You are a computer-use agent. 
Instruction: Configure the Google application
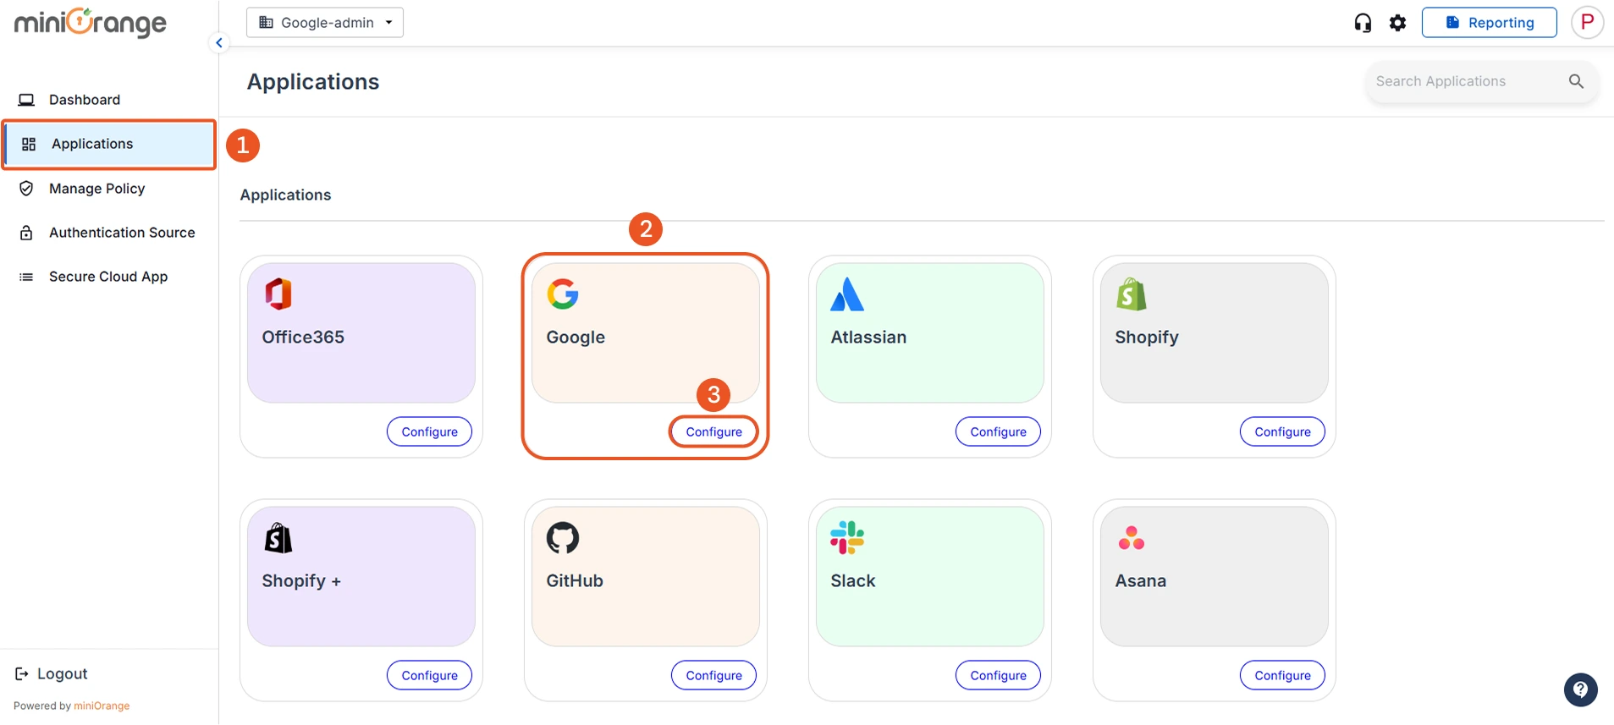click(714, 431)
